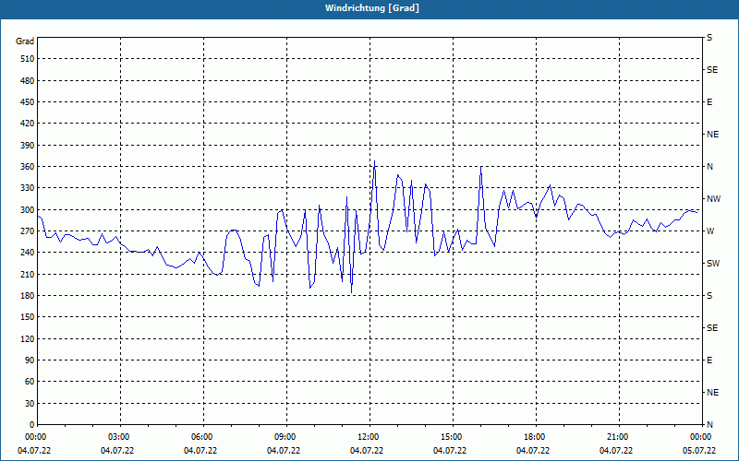Click the SE compass label at 480 degrees
The height and width of the screenshot is (461, 739).
[x=712, y=70]
